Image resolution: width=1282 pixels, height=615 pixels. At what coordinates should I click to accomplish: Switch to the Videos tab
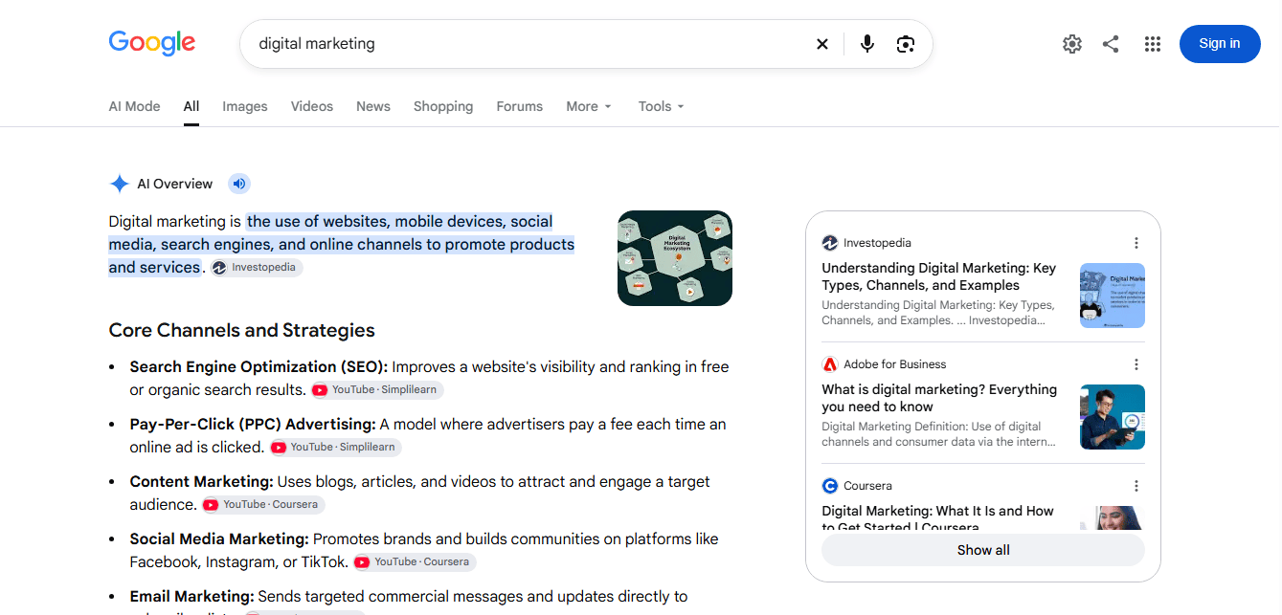click(312, 106)
